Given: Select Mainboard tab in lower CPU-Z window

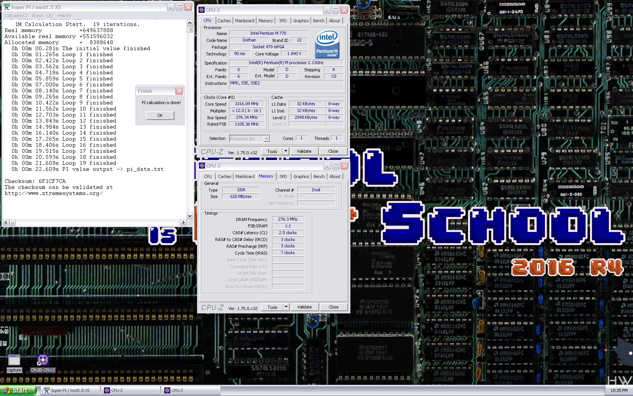Looking at the screenshot, I should (245, 177).
